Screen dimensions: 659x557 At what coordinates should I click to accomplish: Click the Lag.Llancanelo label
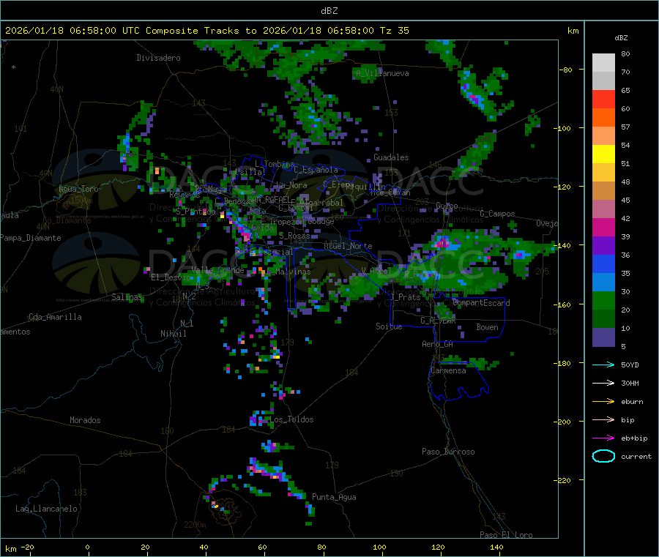click(x=46, y=509)
